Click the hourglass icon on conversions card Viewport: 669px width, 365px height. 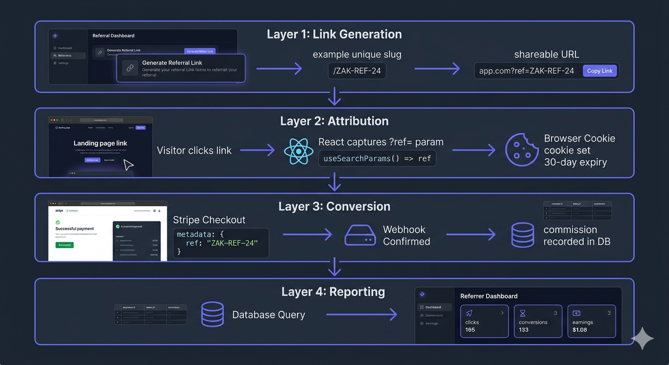[x=522, y=314]
